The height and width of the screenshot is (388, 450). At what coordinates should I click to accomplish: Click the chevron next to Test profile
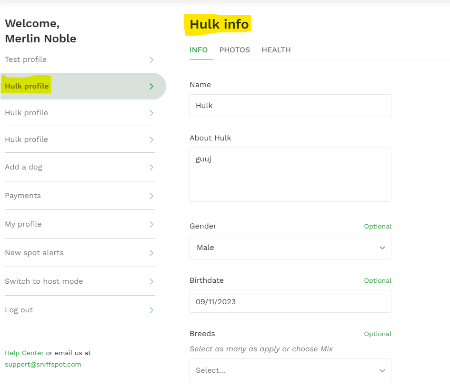pos(151,60)
